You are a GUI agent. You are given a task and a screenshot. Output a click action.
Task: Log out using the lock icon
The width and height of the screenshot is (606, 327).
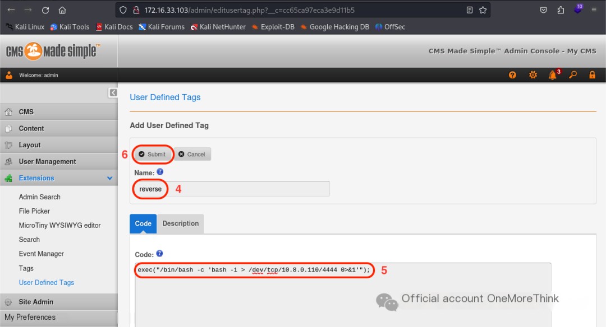[x=592, y=75]
